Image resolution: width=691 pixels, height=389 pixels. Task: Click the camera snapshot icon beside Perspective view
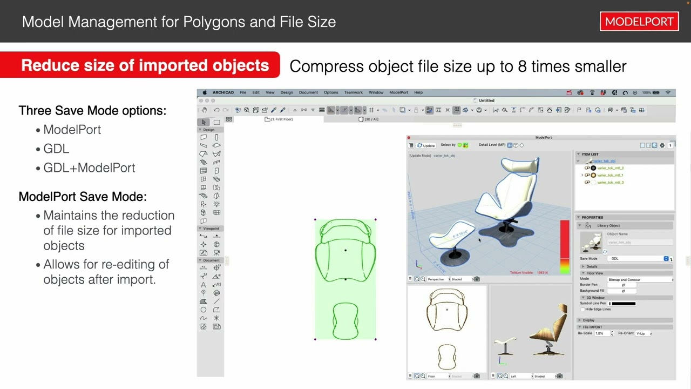pyautogui.click(x=476, y=279)
